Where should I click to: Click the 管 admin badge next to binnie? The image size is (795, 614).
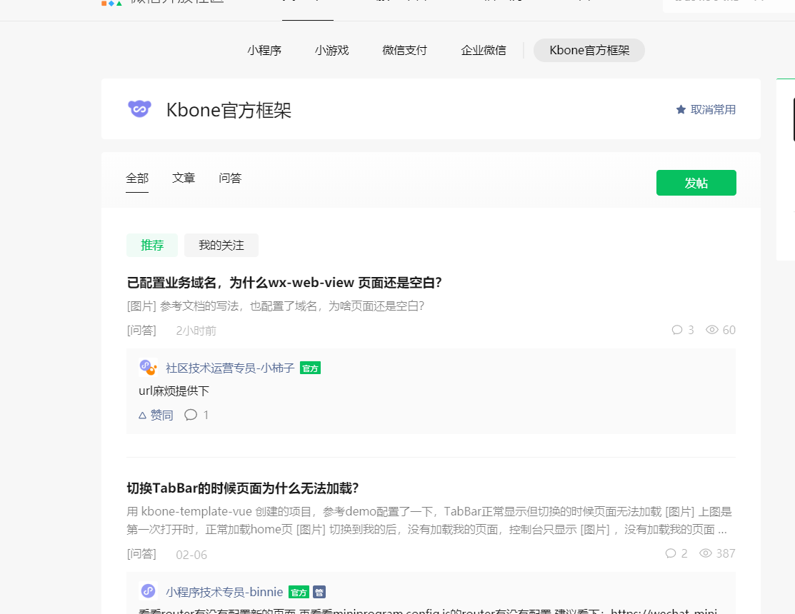tap(319, 592)
